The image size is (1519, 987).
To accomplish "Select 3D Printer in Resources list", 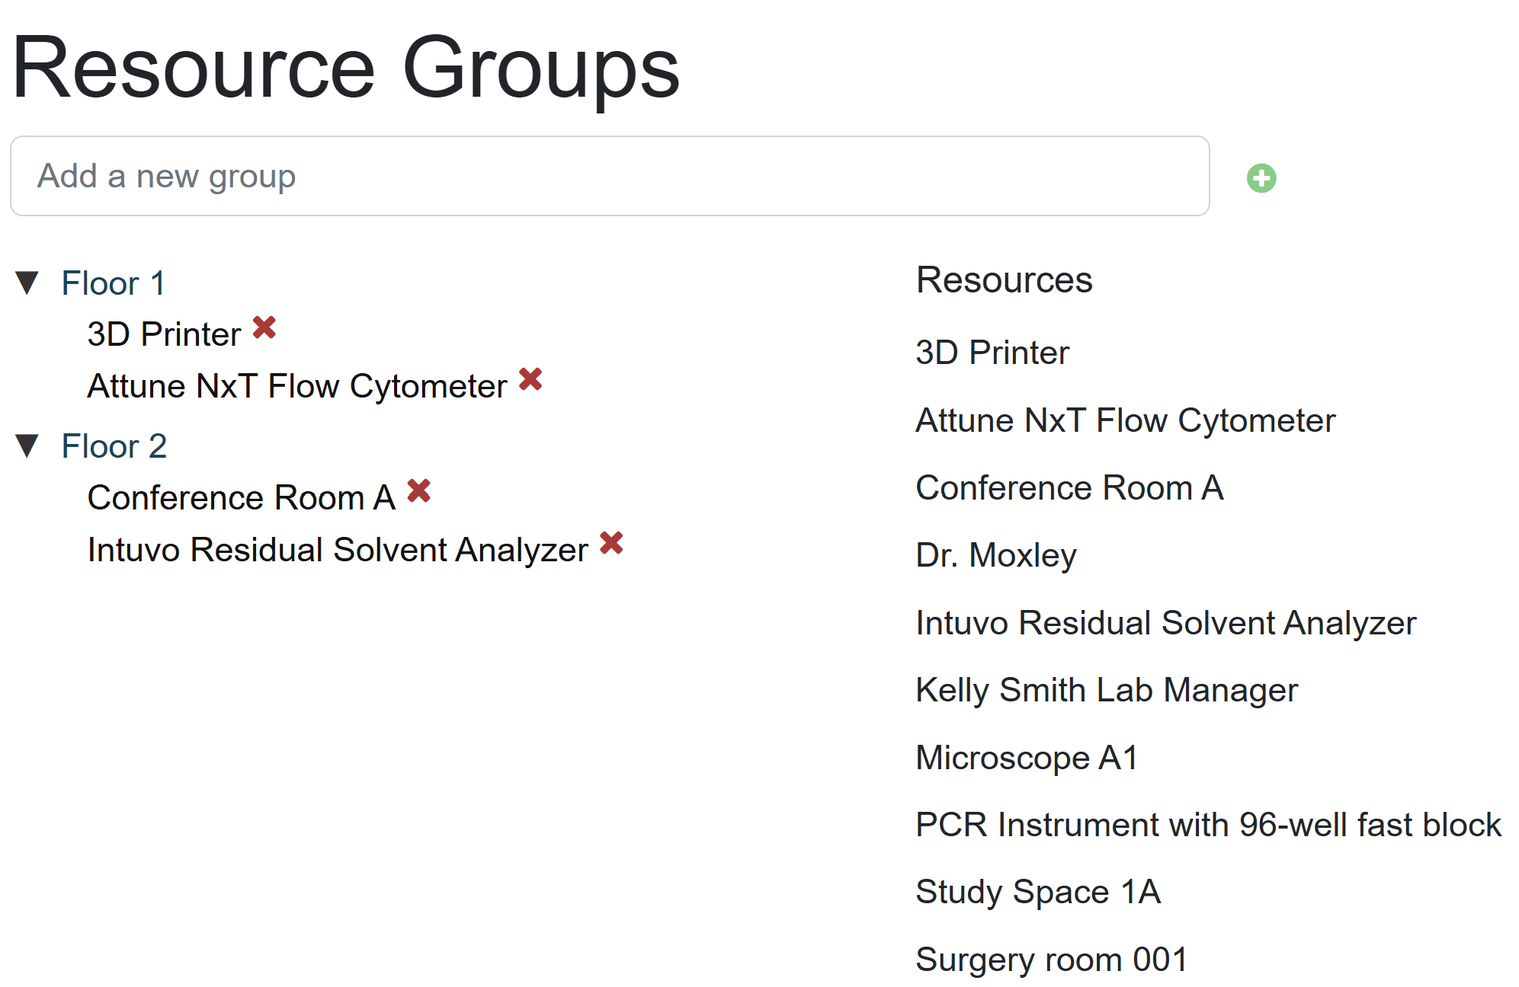I will 992,353.
